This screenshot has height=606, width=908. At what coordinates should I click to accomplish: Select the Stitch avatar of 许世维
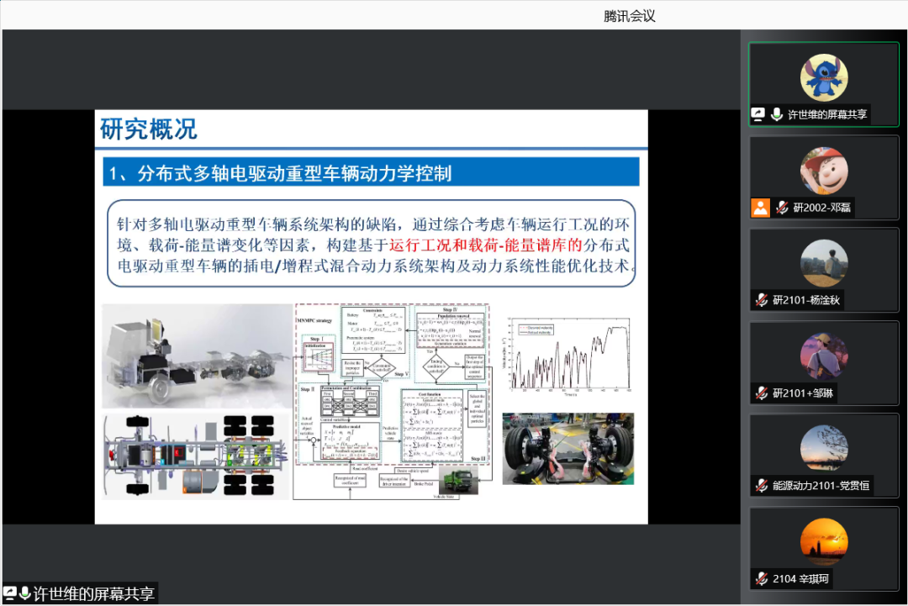pyautogui.click(x=824, y=77)
